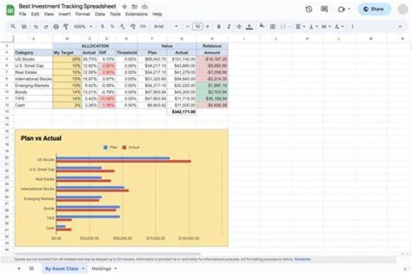
Task: Click the Redo icon
Action: [46, 26]
